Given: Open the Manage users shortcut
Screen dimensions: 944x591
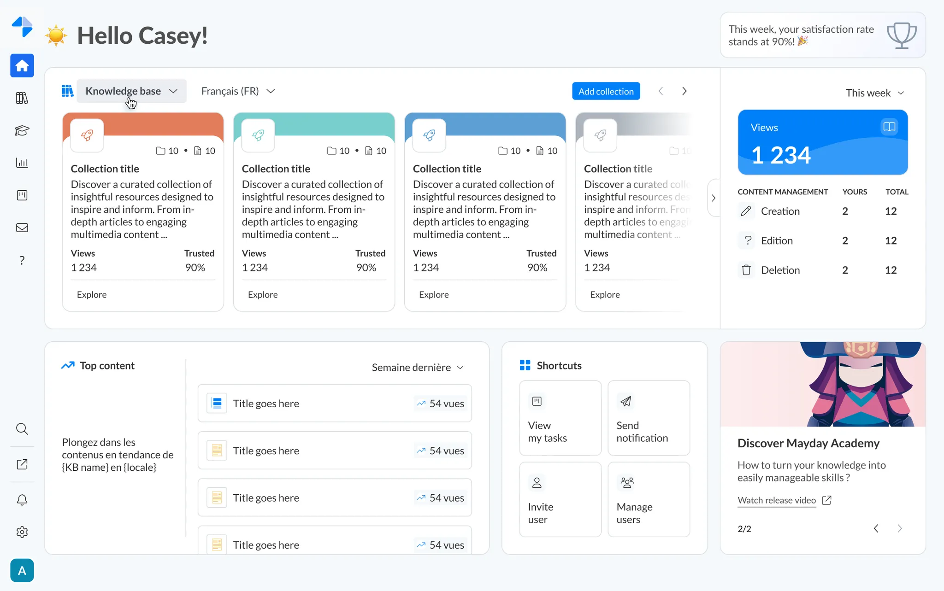Looking at the screenshot, I should click(649, 499).
